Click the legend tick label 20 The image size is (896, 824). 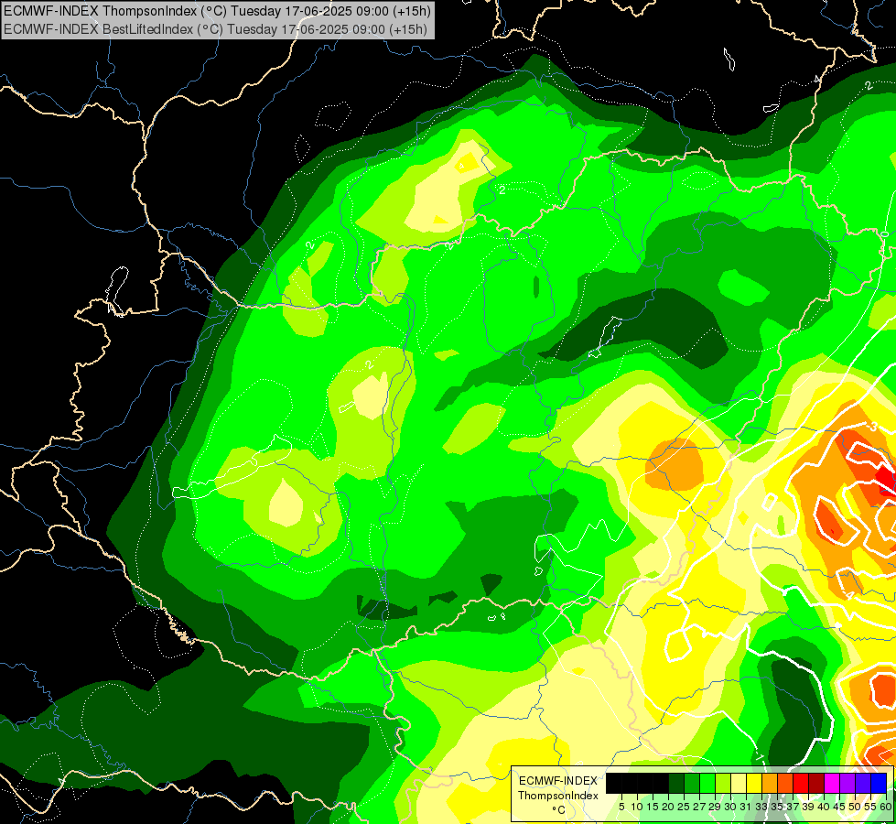tap(668, 807)
